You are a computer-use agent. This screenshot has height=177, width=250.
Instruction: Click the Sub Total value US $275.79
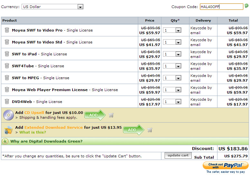click(x=236, y=156)
